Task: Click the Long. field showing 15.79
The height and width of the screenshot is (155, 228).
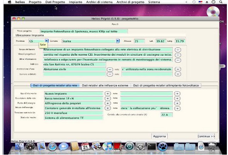Action: [180, 41]
